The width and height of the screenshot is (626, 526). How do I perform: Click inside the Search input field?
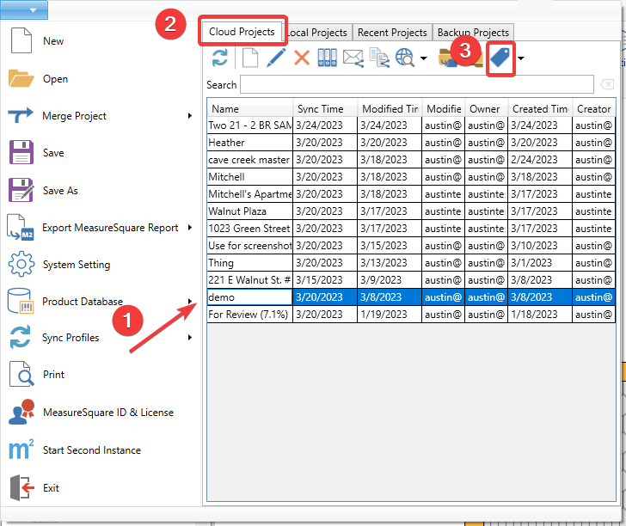coord(416,84)
